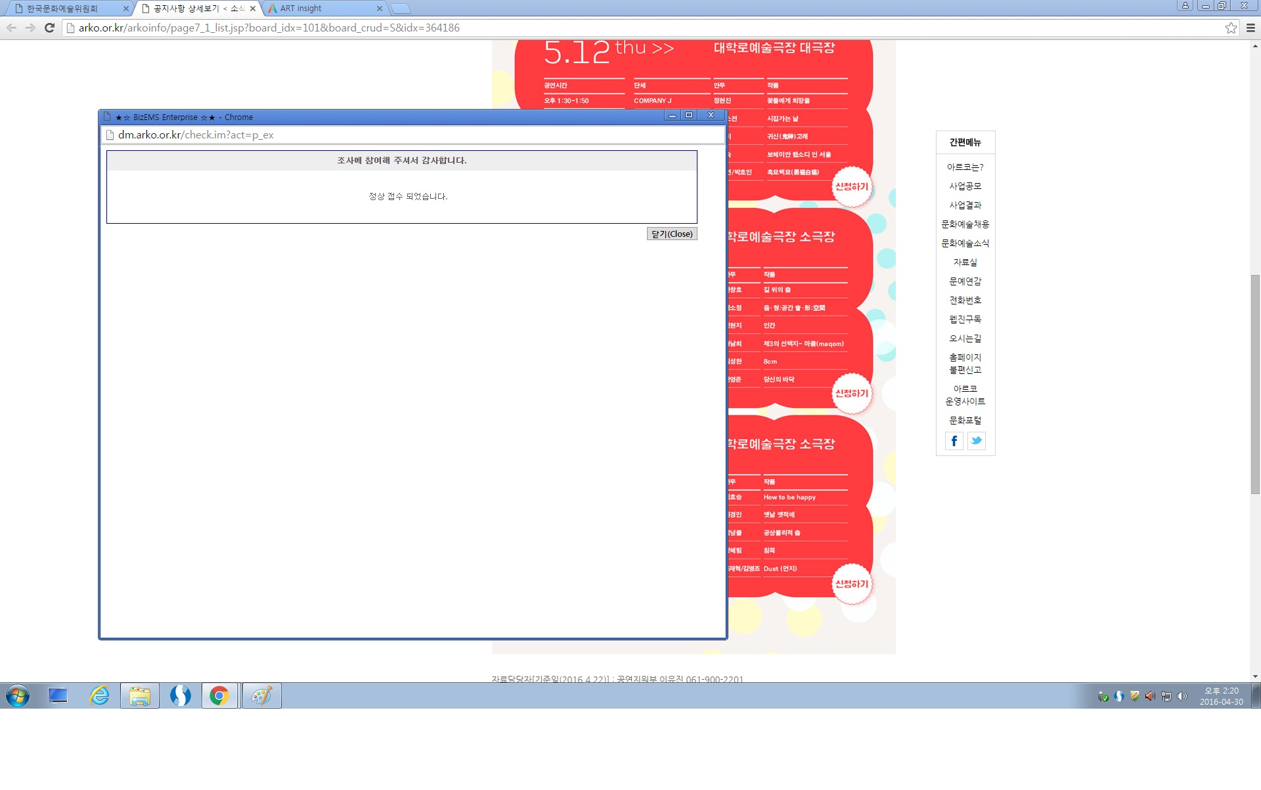1261x790 pixels.
Task: Open the Paint app in taskbar
Action: coord(261,696)
